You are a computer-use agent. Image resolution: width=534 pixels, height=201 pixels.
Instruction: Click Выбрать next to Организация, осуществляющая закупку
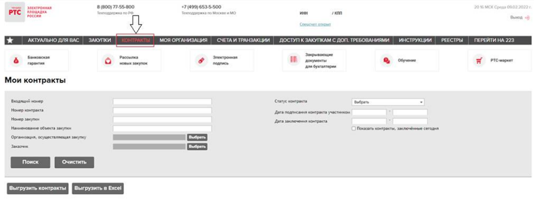[197, 137]
